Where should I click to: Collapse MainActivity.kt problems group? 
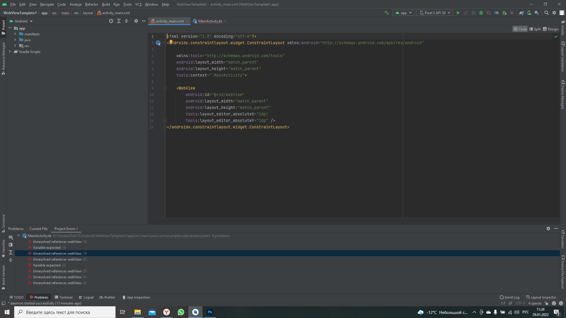[x=19, y=236]
